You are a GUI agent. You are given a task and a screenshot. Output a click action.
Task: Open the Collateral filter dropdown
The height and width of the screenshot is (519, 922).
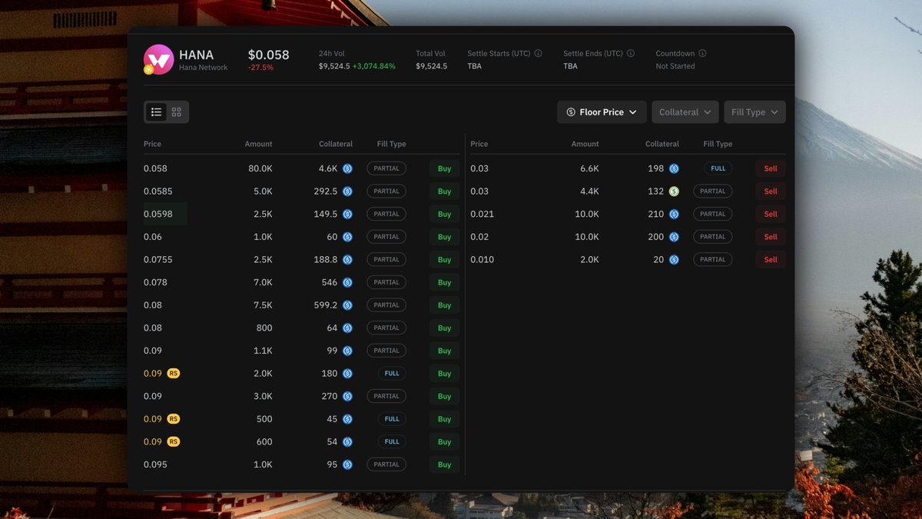[x=685, y=112]
